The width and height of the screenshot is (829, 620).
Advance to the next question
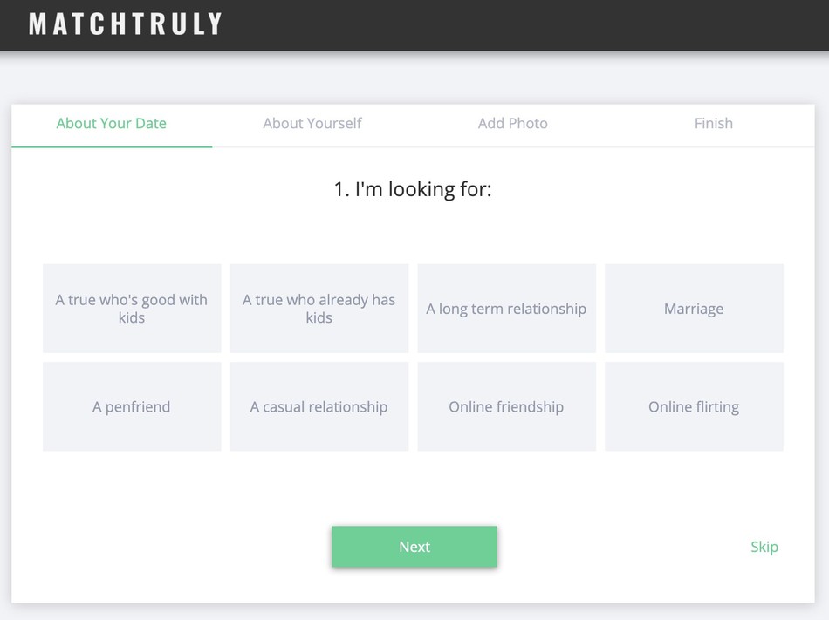click(x=414, y=547)
